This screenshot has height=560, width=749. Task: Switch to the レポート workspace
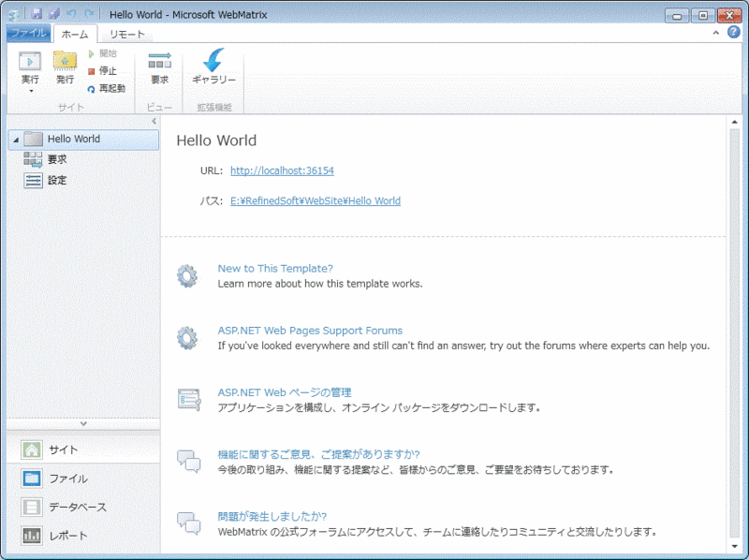click(x=83, y=536)
